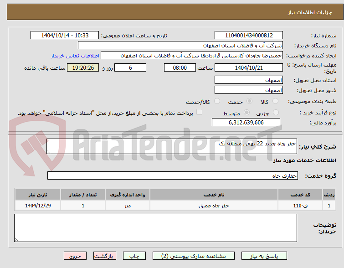
Task: Click service code cell ق-110
Action: [300, 206]
